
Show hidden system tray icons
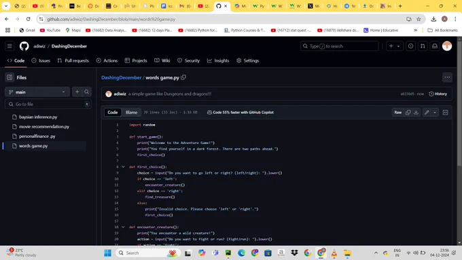376,253
